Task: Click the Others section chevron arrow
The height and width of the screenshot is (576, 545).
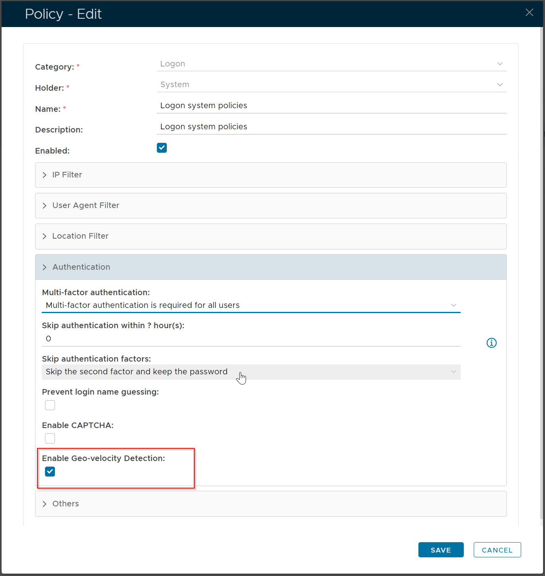Action: point(45,504)
